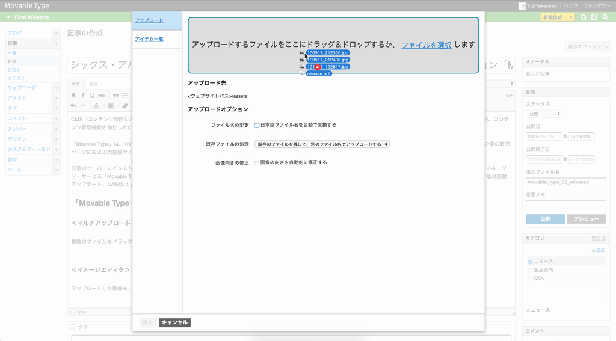The height and width of the screenshot is (341, 616).
Task: Click the italic formatting icon
Action: click(83, 95)
